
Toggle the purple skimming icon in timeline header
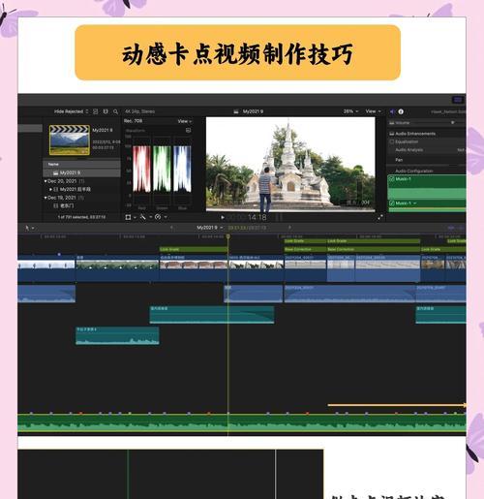click(451, 228)
